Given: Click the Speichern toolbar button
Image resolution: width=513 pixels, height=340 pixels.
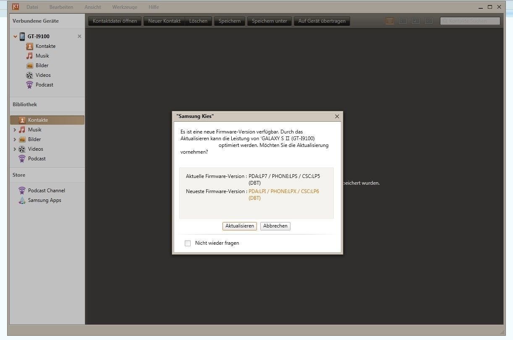Looking at the screenshot, I should pos(230,21).
